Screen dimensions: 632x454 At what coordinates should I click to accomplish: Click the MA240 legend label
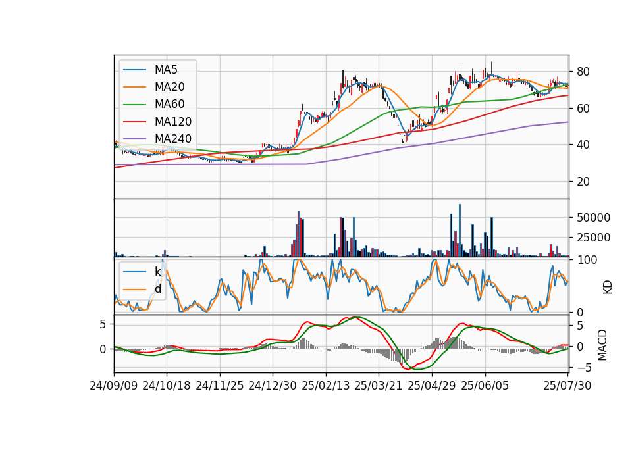tap(173, 139)
